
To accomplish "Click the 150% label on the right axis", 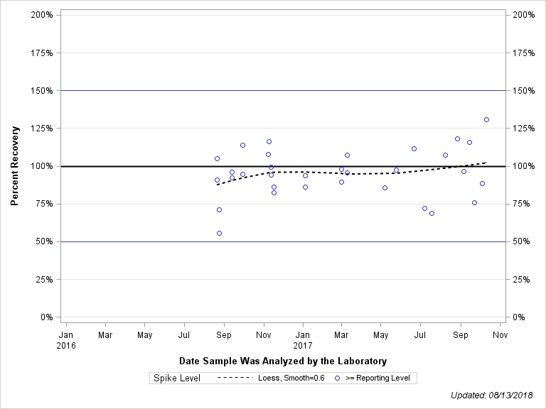I will coord(524,90).
